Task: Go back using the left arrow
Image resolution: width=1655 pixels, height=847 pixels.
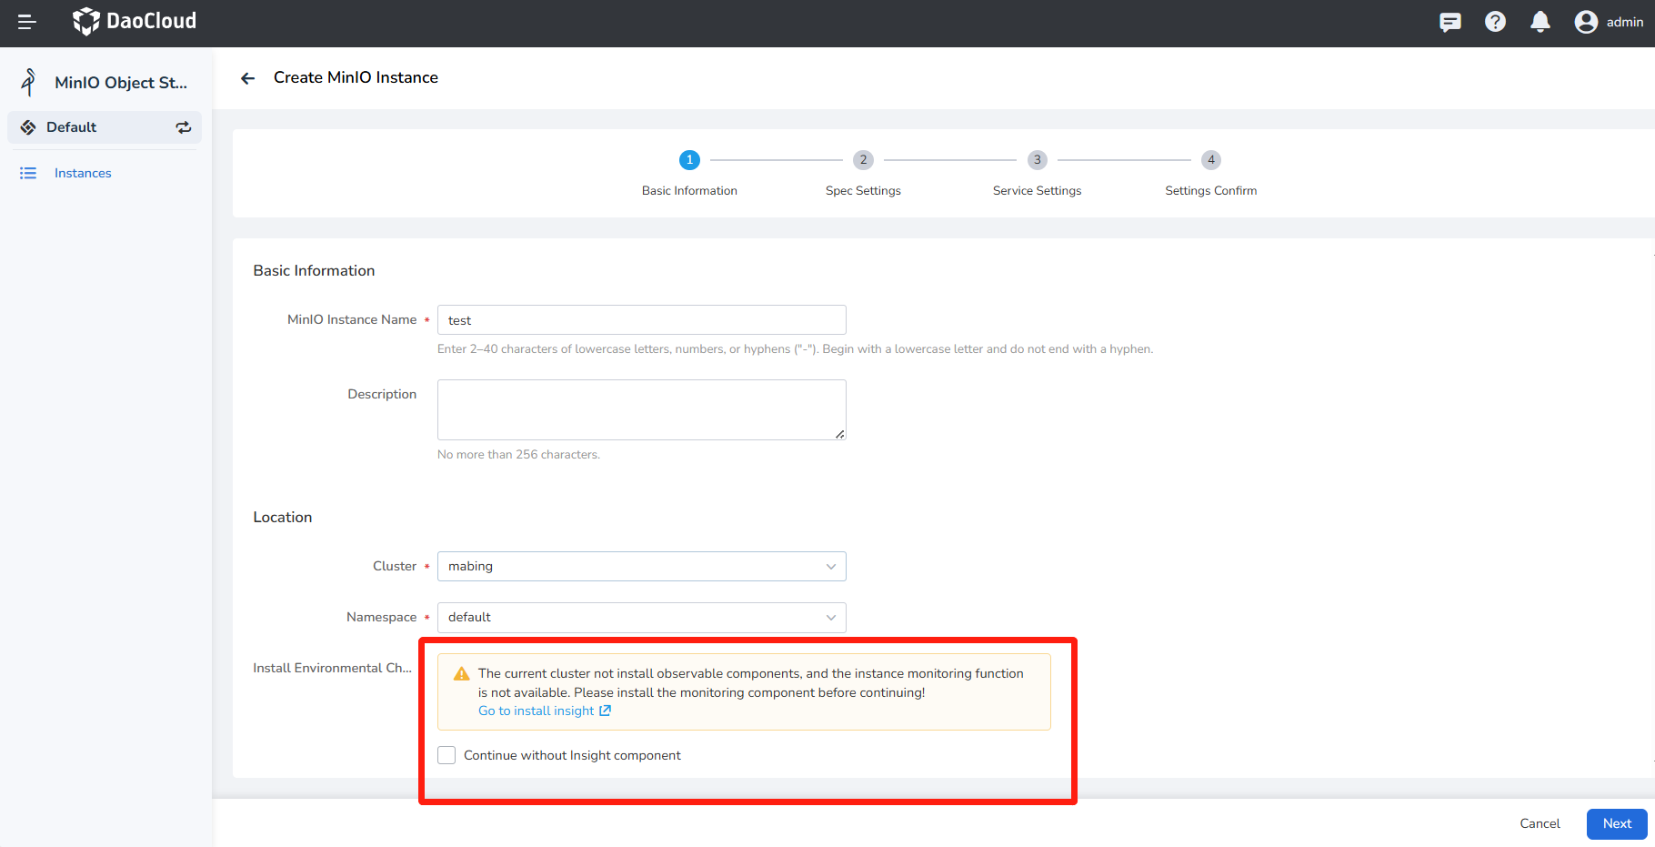Action: coord(247,78)
